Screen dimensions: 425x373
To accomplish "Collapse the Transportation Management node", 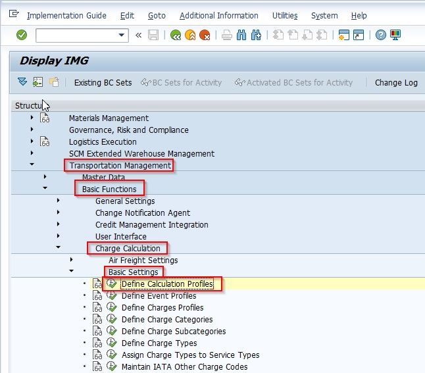I will (32, 164).
